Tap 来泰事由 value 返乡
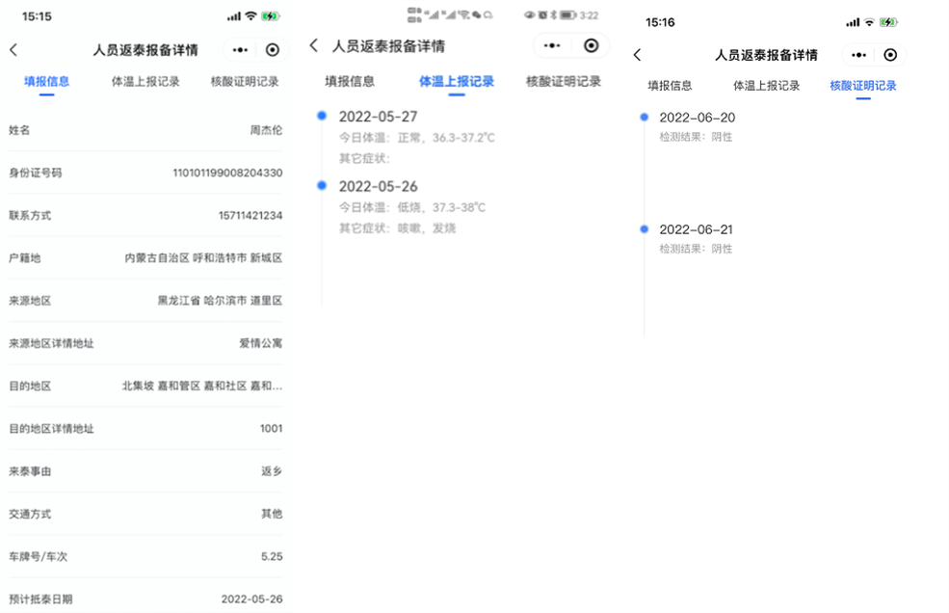 pos(272,471)
